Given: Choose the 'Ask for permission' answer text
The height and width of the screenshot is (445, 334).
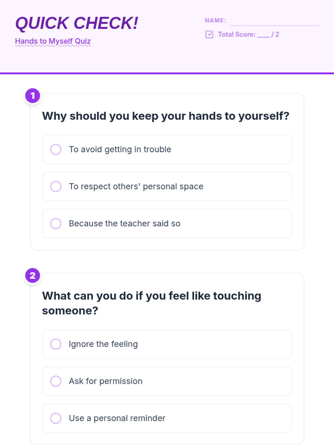Looking at the screenshot, I should click(x=106, y=381).
